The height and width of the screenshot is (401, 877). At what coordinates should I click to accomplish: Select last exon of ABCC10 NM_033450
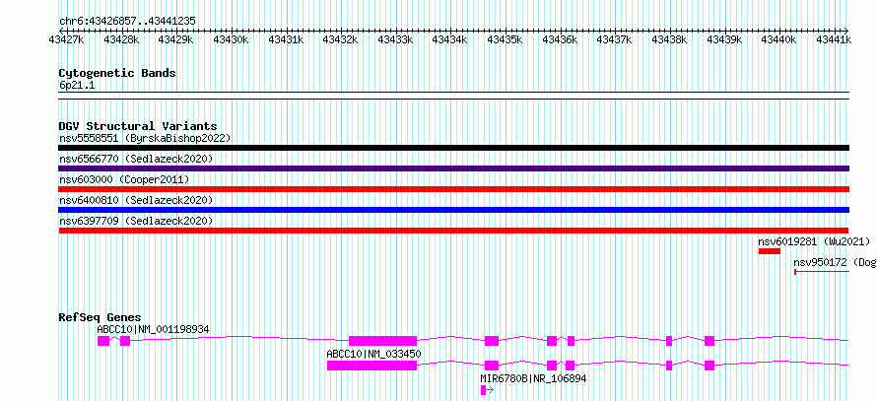[709, 366]
